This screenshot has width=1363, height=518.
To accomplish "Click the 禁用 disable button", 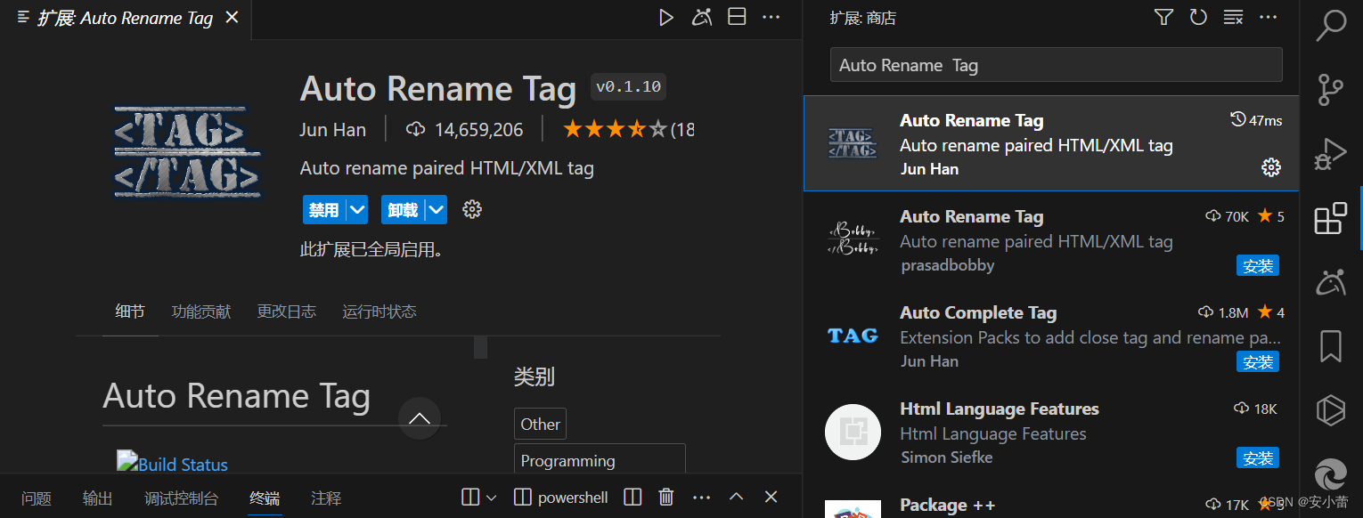I will (323, 210).
